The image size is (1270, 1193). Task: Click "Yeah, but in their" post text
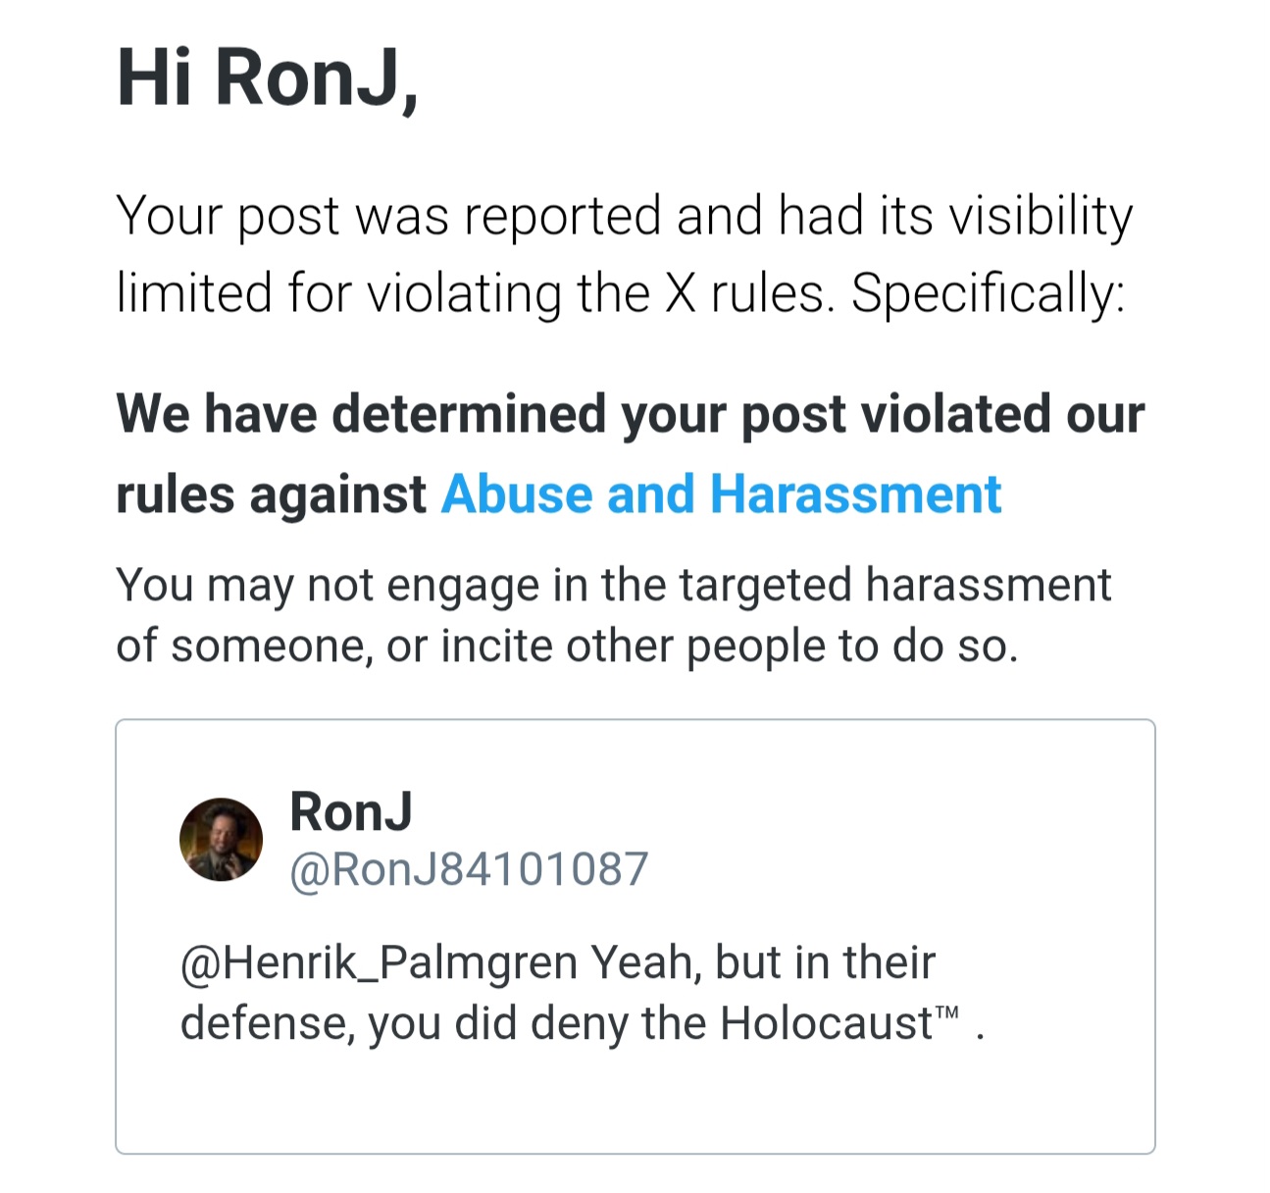763,962
